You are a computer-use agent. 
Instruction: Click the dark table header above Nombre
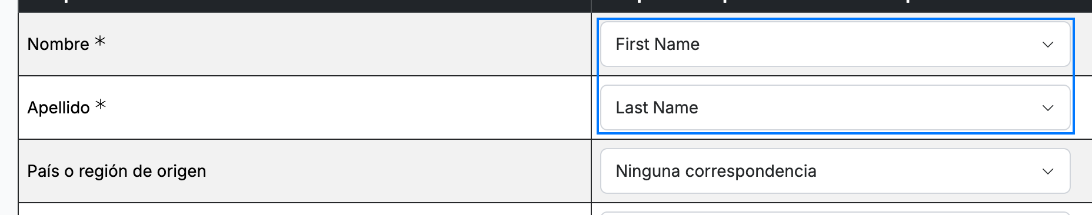pyautogui.click(x=305, y=6)
